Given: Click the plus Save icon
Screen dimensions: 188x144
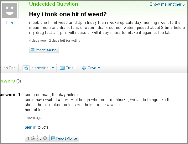Looking at the screenshot, I should [84, 68].
